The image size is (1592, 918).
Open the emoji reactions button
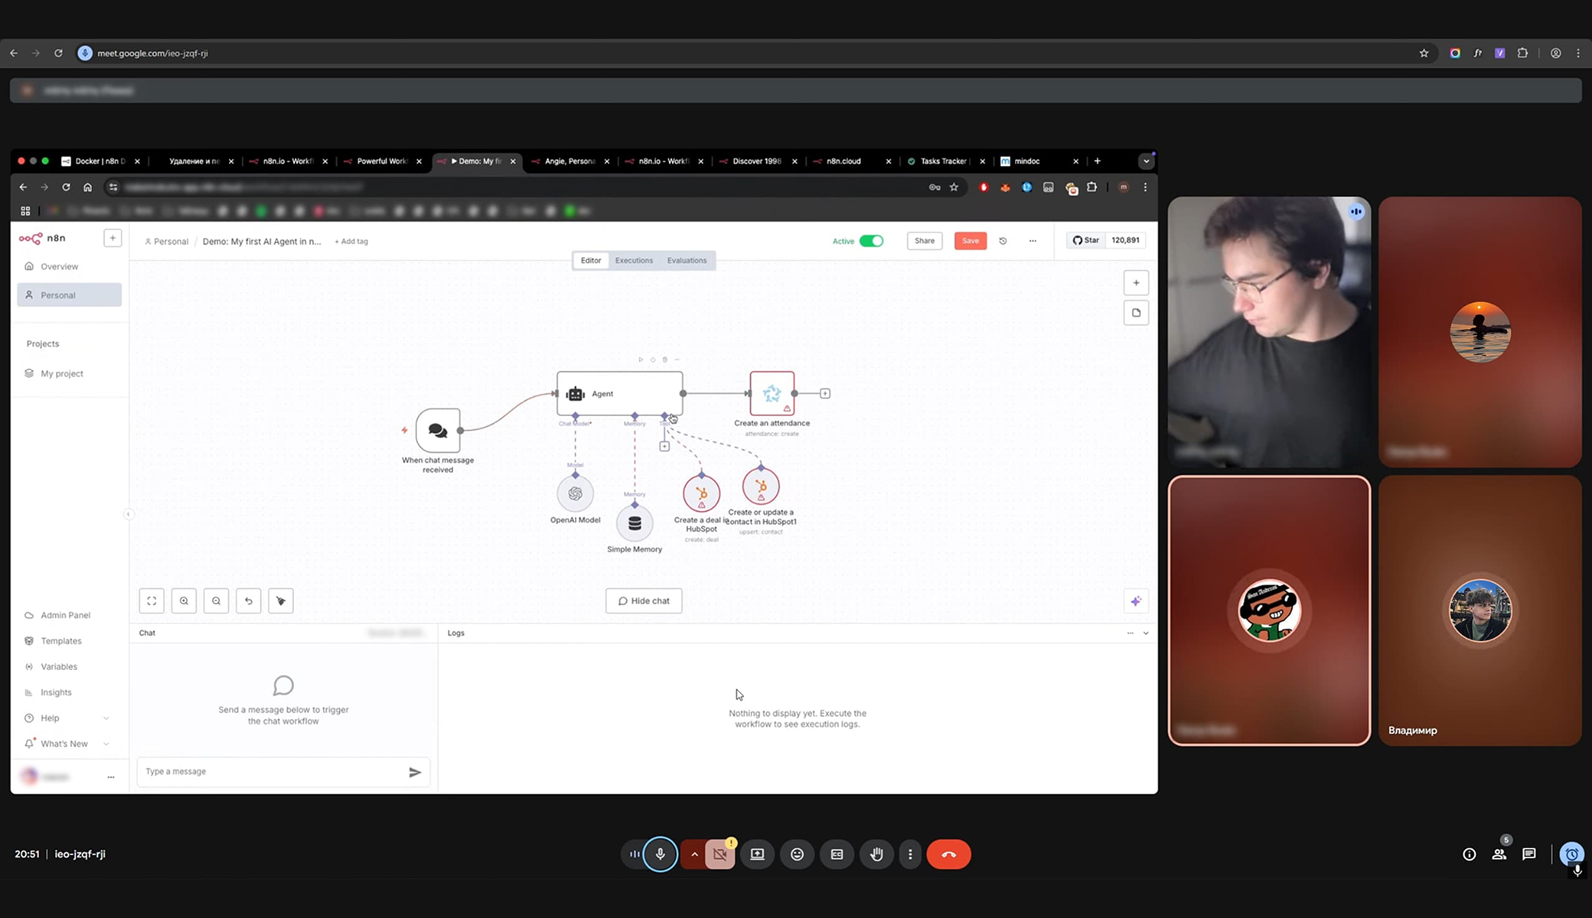point(797,855)
